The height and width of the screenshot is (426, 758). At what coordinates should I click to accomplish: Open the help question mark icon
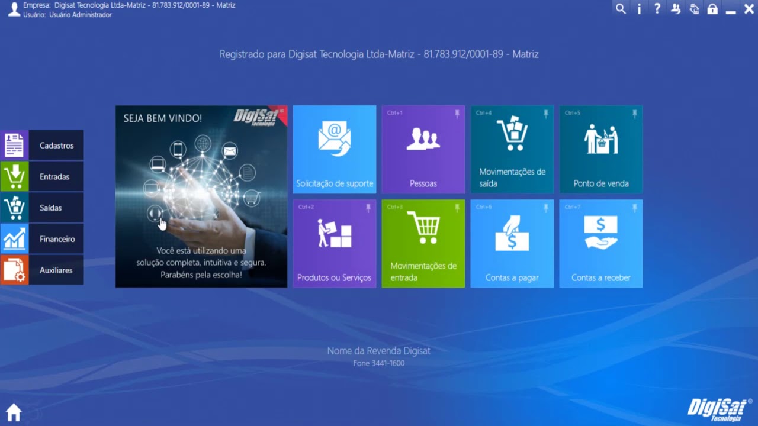[657, 9]
